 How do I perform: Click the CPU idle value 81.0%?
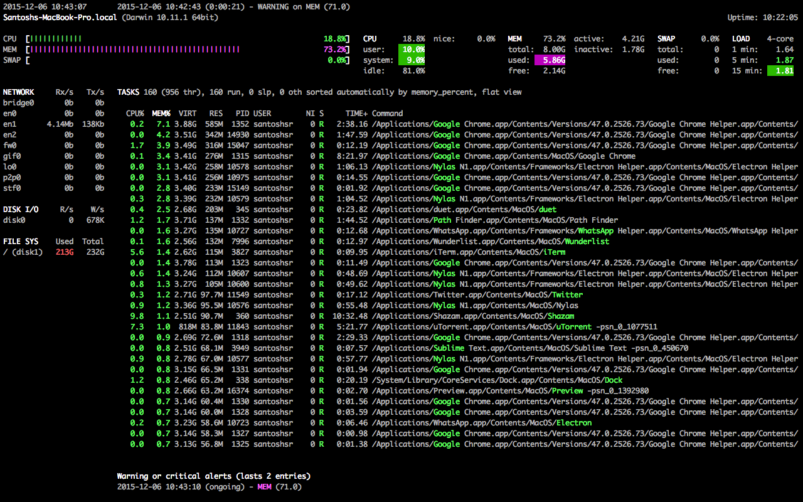pos(413,71)
